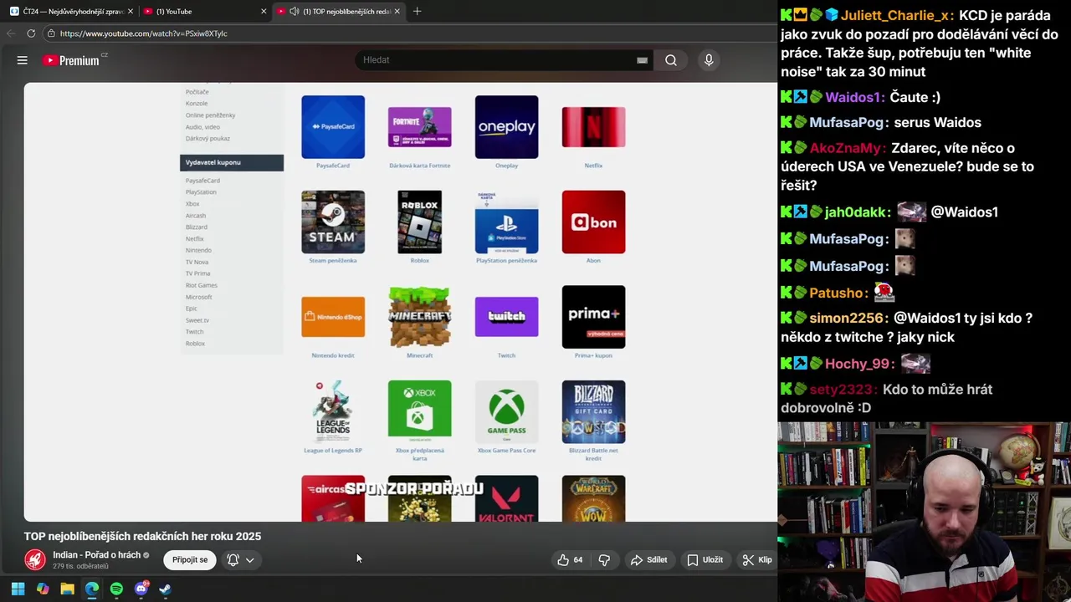Join the channel via Připojit se
The width and height of the screenshot is (1071, 602).
point(190,560)
